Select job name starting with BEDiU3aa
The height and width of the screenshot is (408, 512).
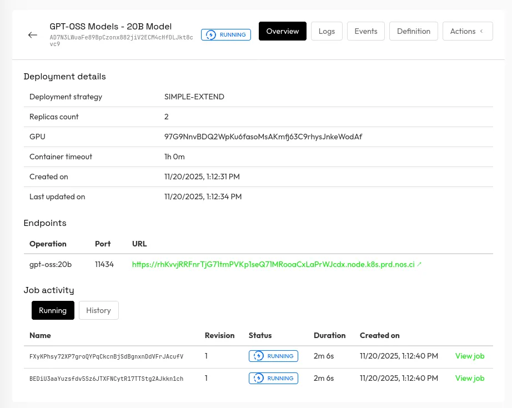click(106, 379)
